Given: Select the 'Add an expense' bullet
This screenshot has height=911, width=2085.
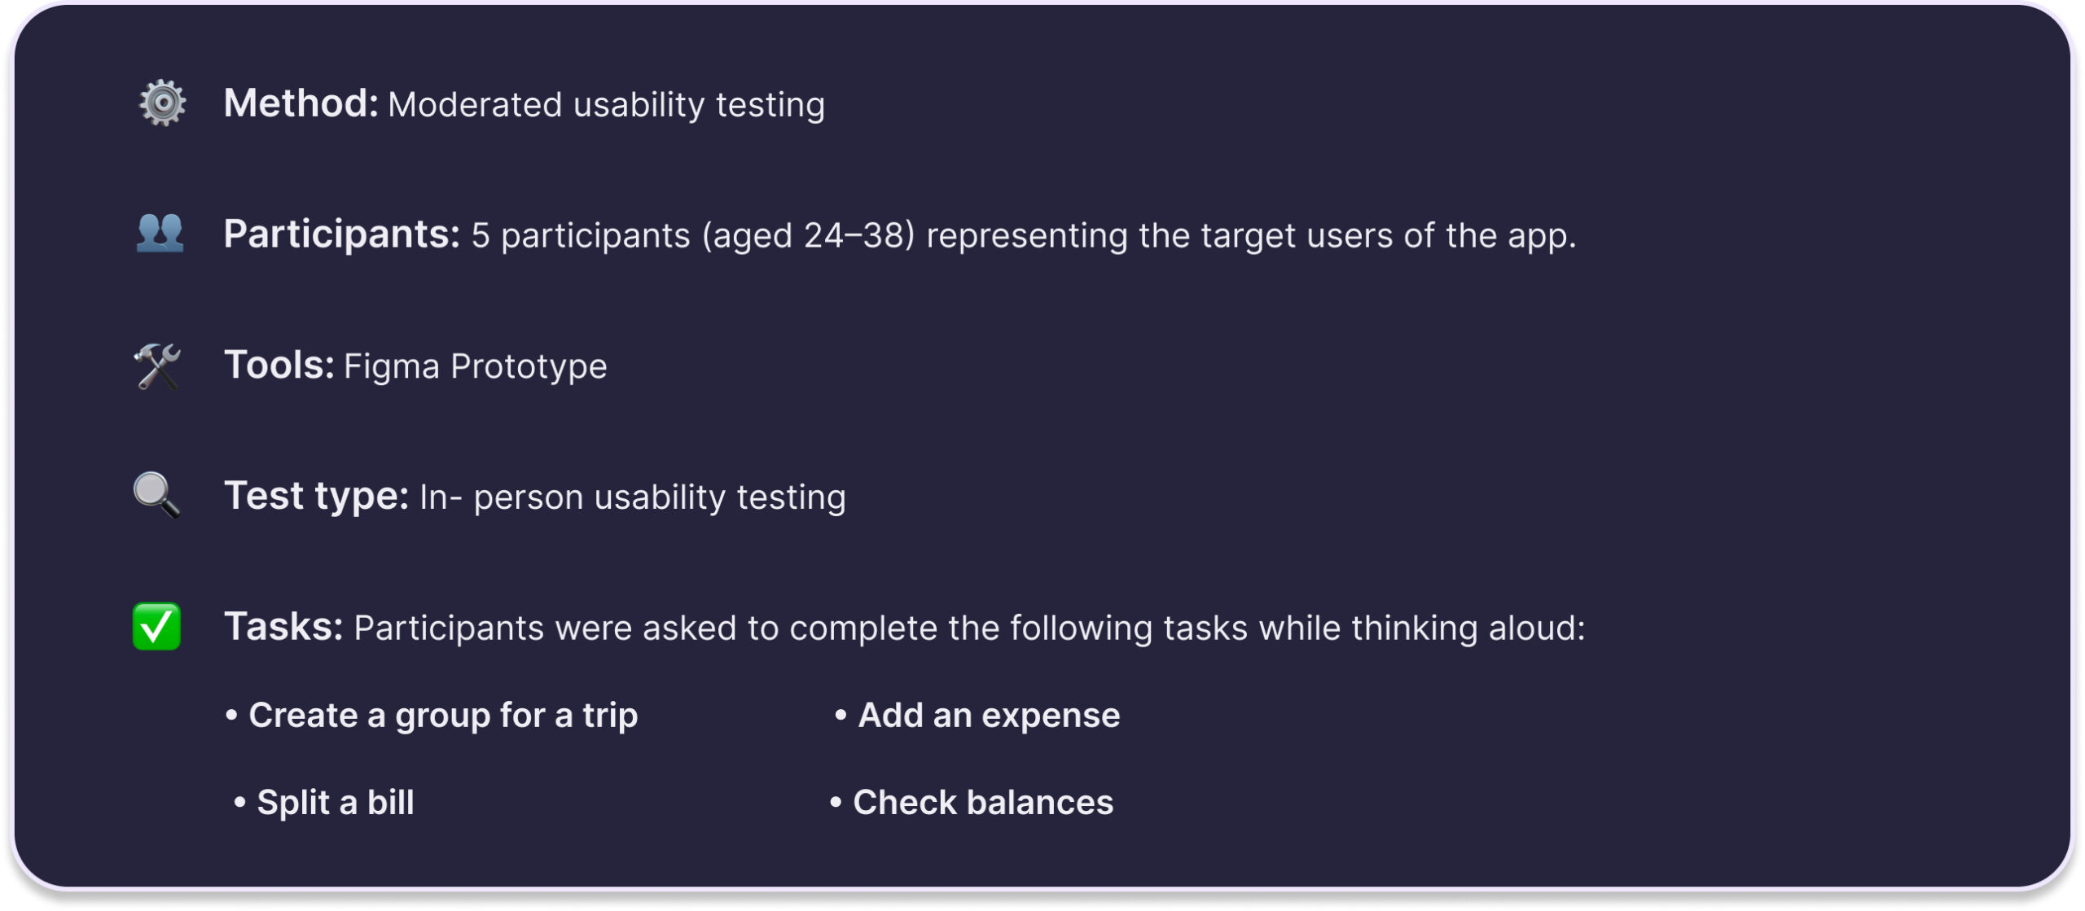Looking at the screenshot, I should click(988, 716).
